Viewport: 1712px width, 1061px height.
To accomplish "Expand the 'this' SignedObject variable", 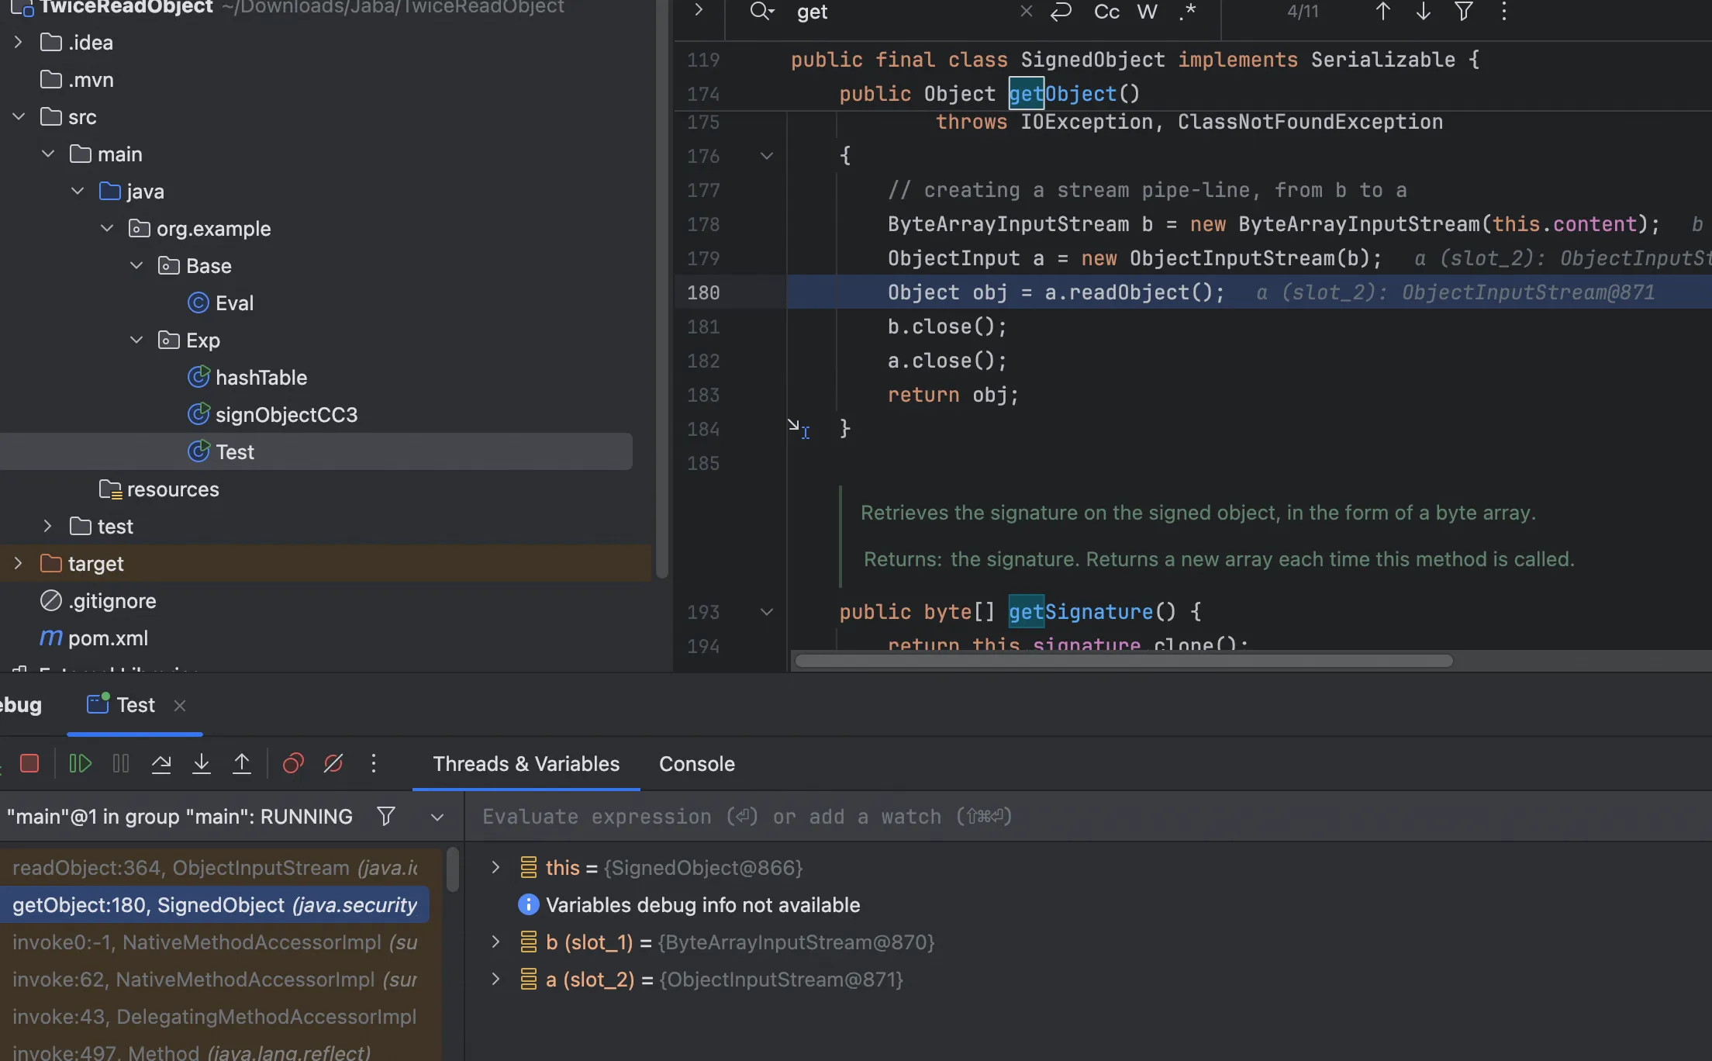I will (495, 867).
